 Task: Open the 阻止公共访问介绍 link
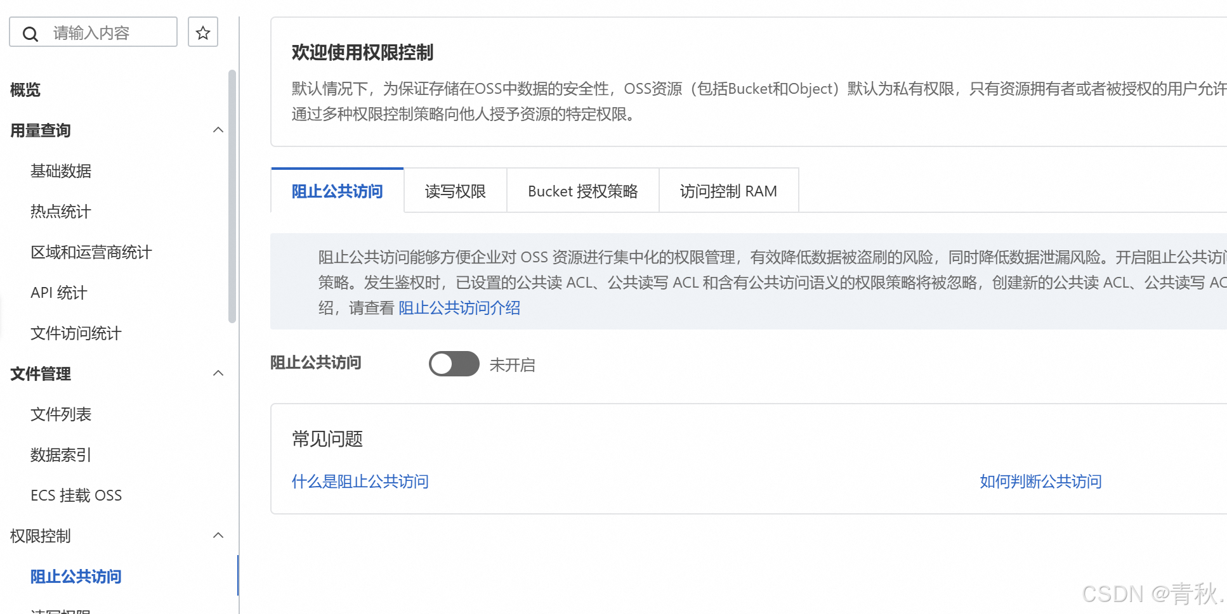459,308
